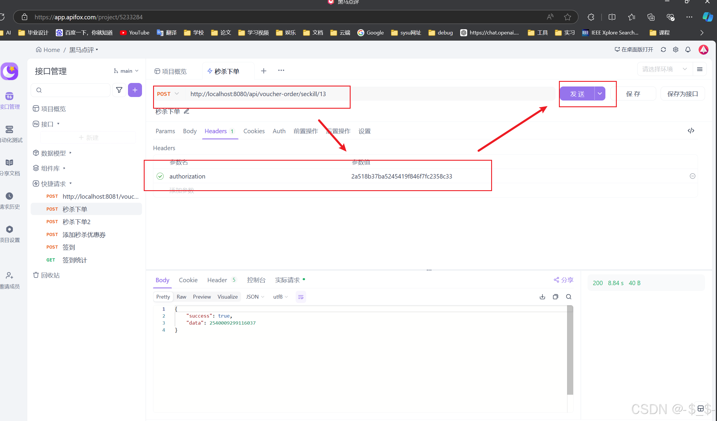Open the tab more options ellipsis
717x421 pixels.
coord(281,70)
